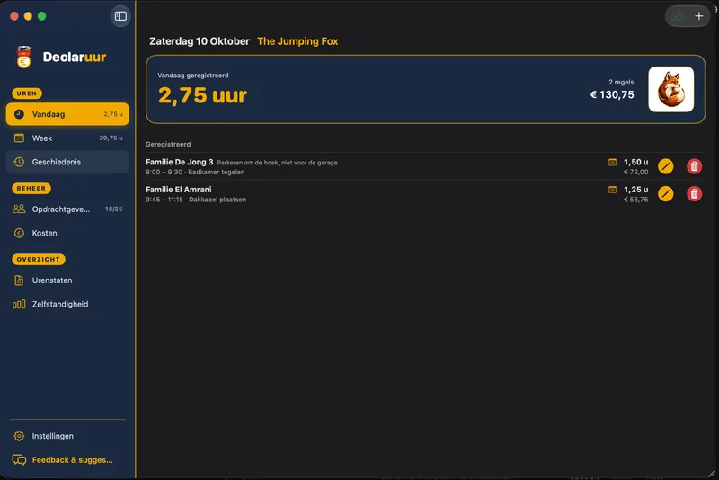Open Opdrachtgevers client list
Viewport: 719px width, 480px height.
coord(67,209)
